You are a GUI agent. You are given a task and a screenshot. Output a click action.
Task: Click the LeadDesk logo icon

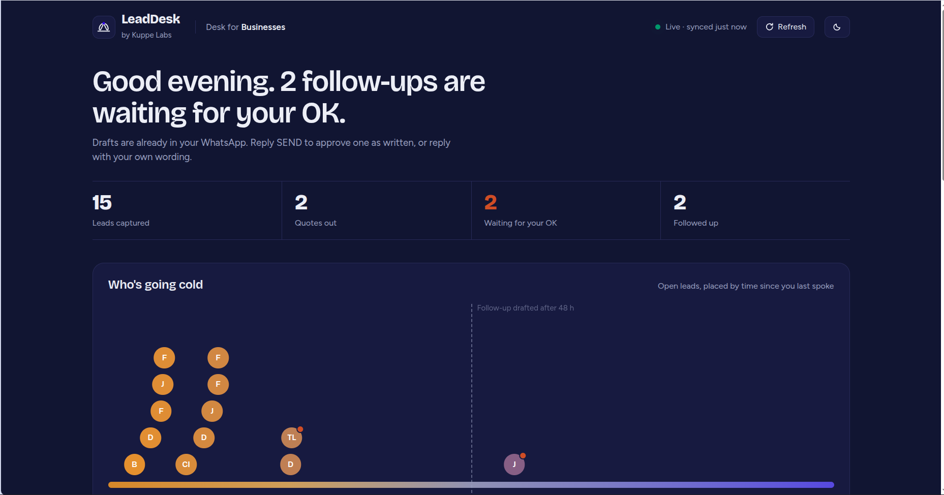coord(104,27)
